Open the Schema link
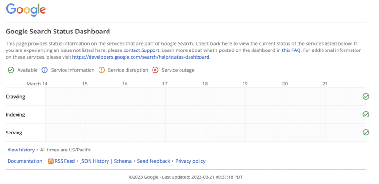 [x=123, y=161]
